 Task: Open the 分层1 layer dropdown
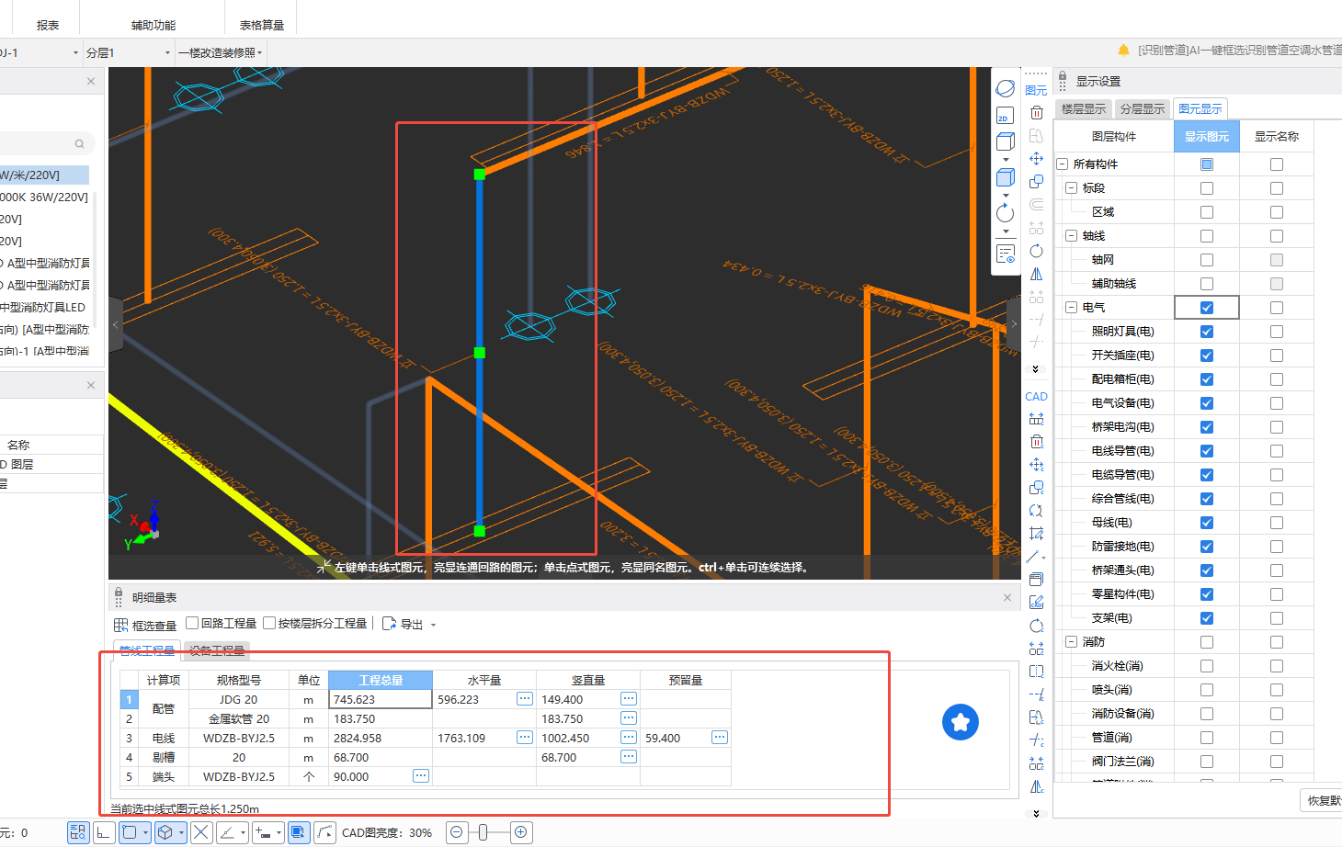coord(128,53)
